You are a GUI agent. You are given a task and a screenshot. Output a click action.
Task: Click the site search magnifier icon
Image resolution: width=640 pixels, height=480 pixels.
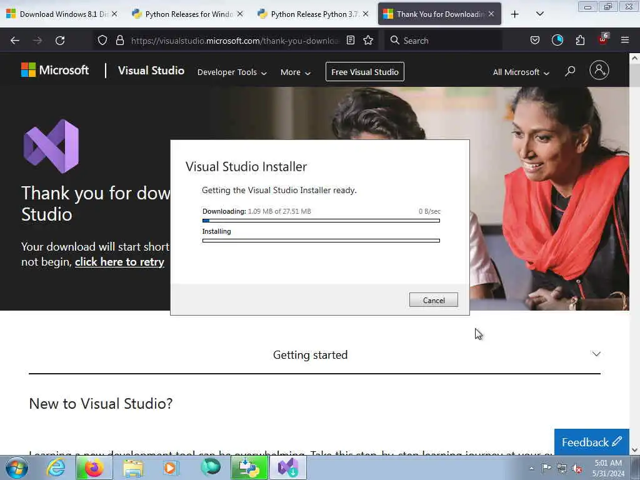point(570,71)
